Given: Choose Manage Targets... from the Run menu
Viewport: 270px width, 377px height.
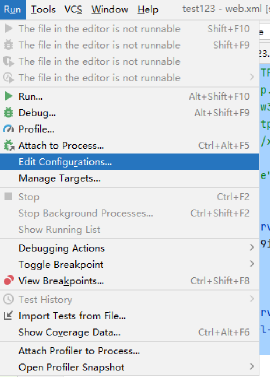Looking at the screenshot, I should coord(129,178).
